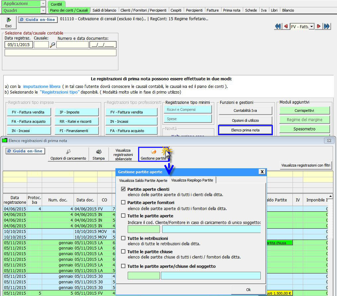Open Saldi di bilancio tab
The width and height of the screenshot is (337, 296).
[x=104, y=10]
